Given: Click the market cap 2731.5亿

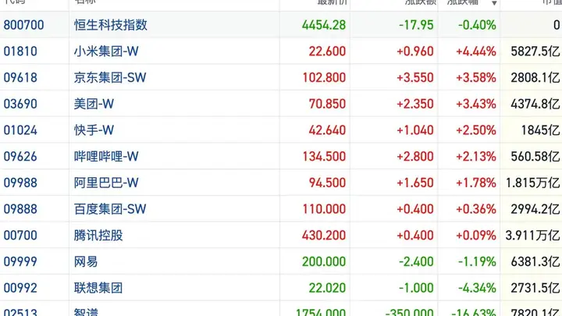Looking at the screenshot, I should click(535, 288).
